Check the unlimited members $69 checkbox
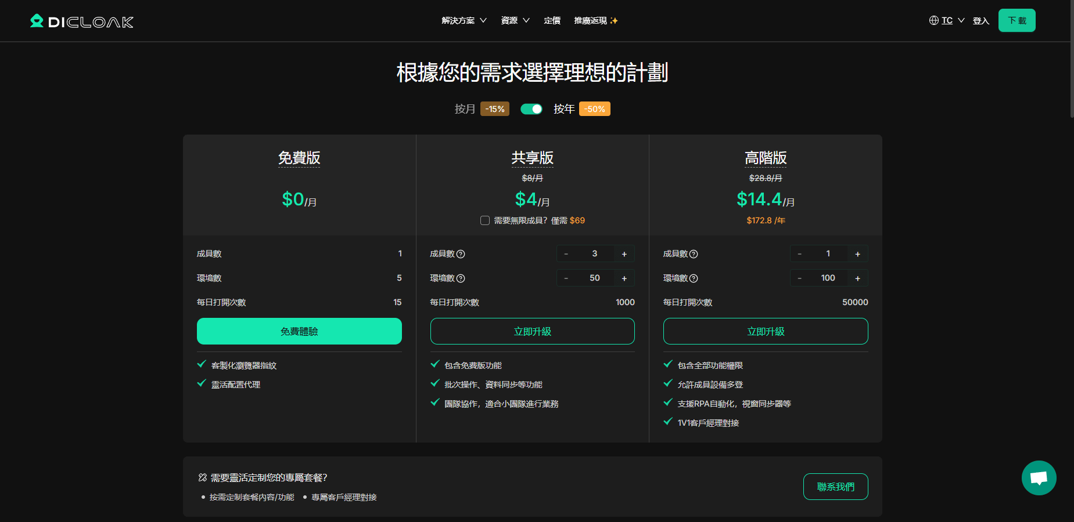Image resolution: width=1074 pixels, height=522 pixels. tap(485, 220)
